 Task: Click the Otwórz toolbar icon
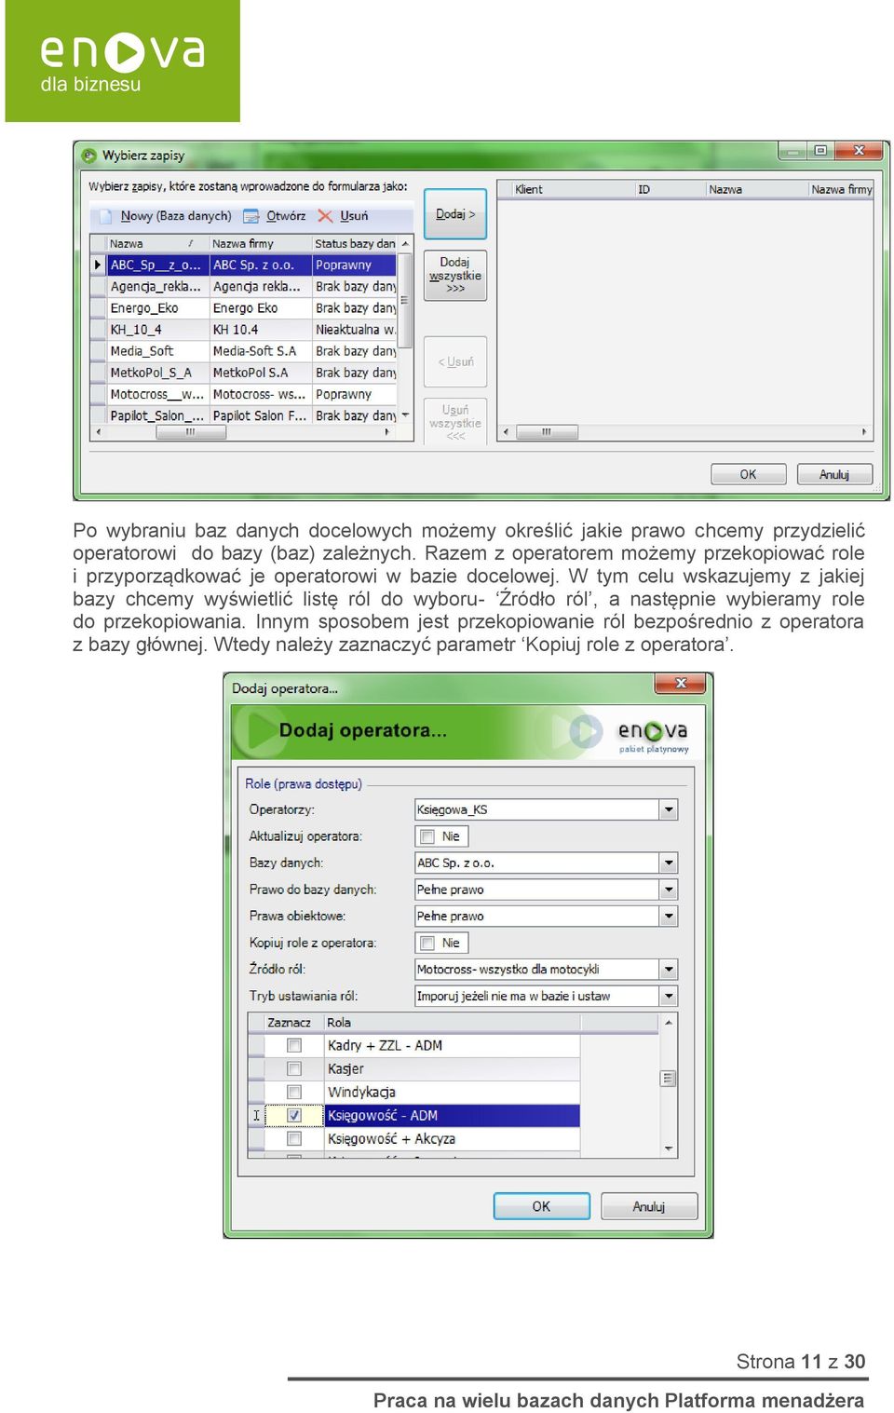pos(251,216)
